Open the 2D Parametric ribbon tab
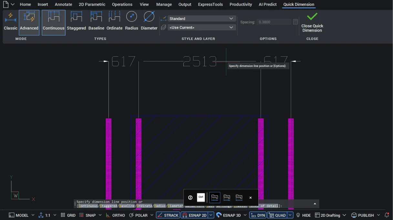 click(x=92, y=5)
